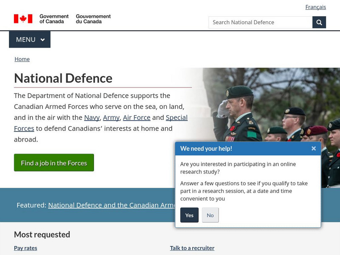Open the Pay rates link
Screen dimensions: 340x255
25,248
